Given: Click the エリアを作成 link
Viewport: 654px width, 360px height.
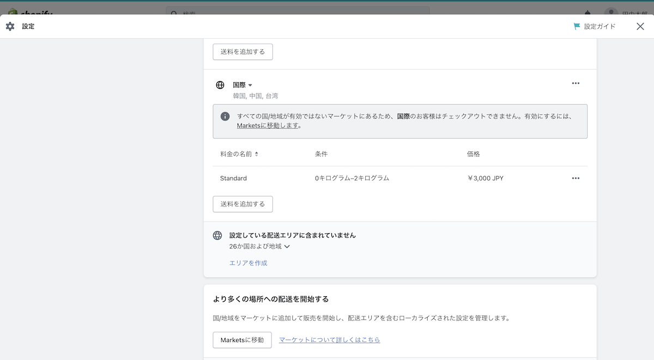Looking at the screenshot, I should point(249,263).
